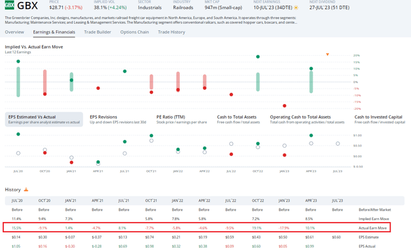Click the JAN'23 red actual move dot near -18%
The width and height of the screenshot is (411, 251).
click(284, 106)
